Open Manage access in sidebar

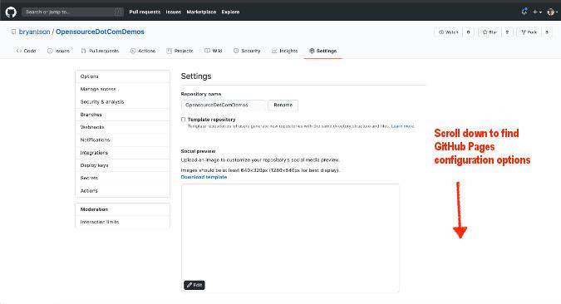click(x=122, y=89)
